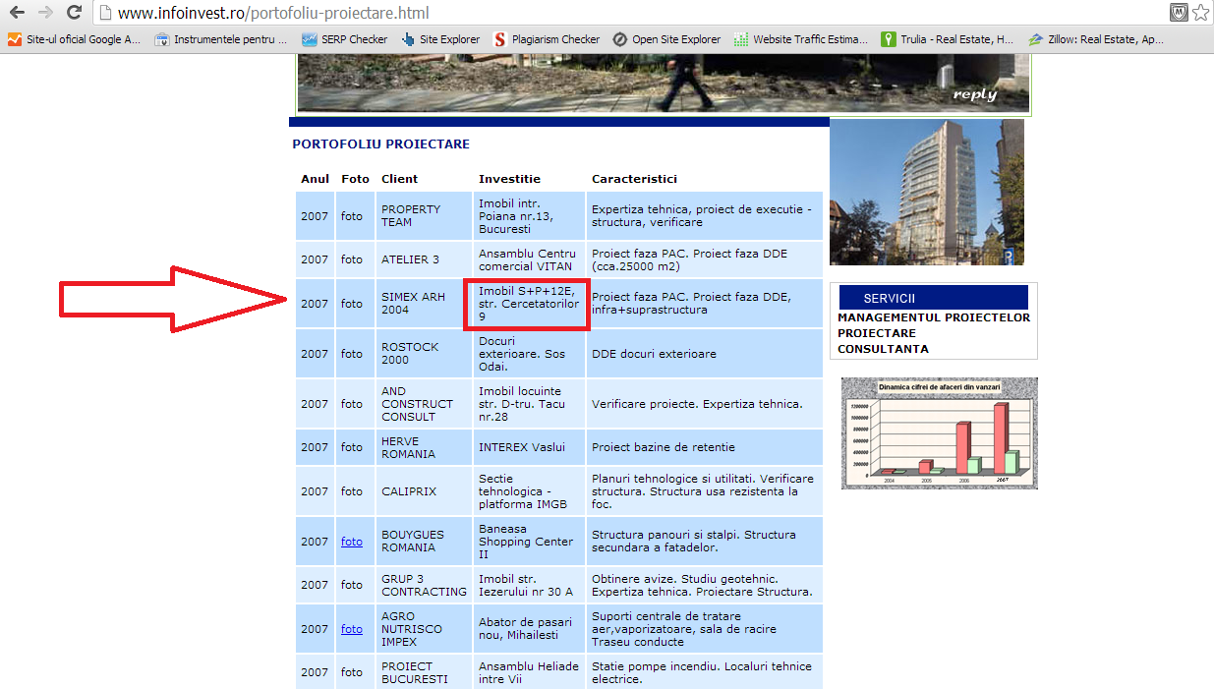Open foto link for BOUYGUES ROMANIA
This screenshot has height=689, width=1214.
click(x=352, y=542)
